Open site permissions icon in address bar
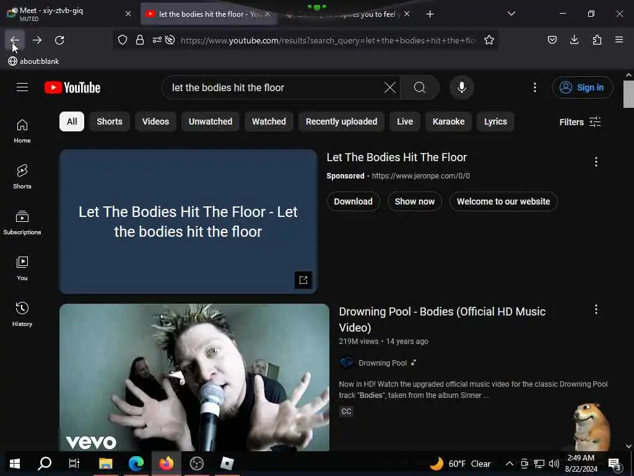The height and width of the screenshot is (476, 634). pos(157,40)
